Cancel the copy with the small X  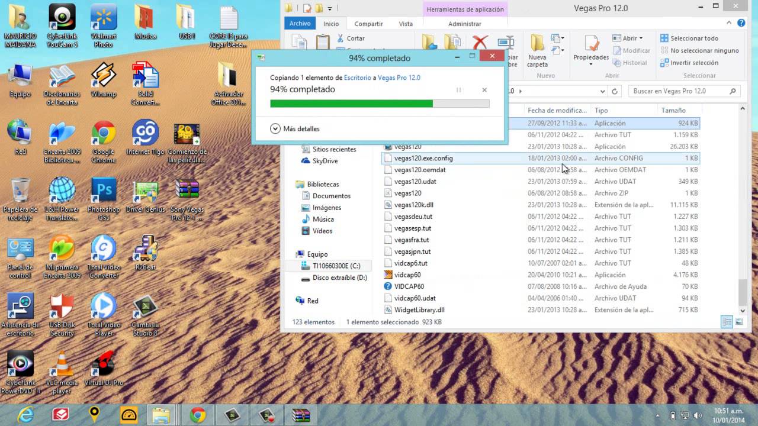pyautogui.click(x=484, y=90)
